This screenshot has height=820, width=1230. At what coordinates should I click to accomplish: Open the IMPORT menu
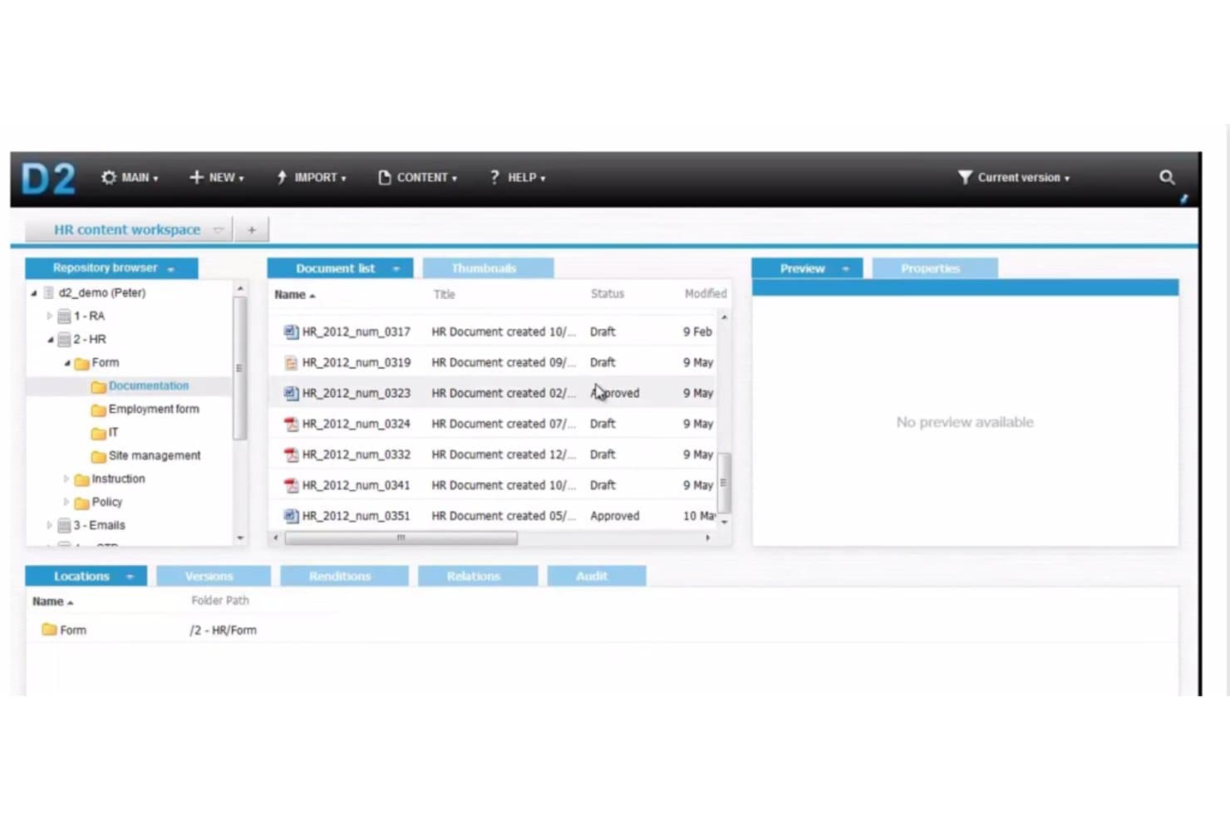click(311, 178)
